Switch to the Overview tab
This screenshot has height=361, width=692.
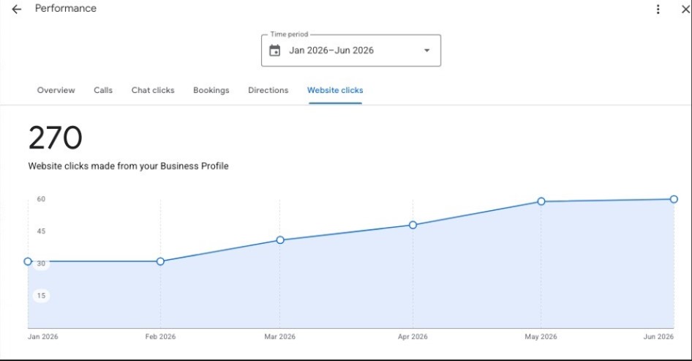(56, 90)
